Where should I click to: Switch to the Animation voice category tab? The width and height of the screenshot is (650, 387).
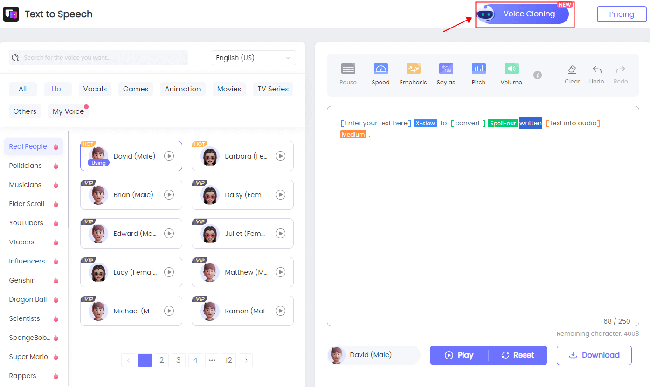[x=182, y=89]
